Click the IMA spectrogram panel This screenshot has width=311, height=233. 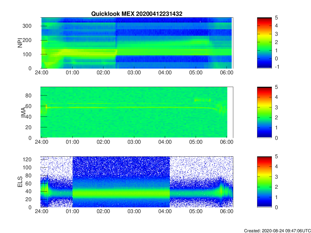(137, 112)
